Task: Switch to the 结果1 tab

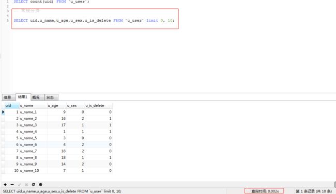Action: pyautogui.click(x=23, y=97)
